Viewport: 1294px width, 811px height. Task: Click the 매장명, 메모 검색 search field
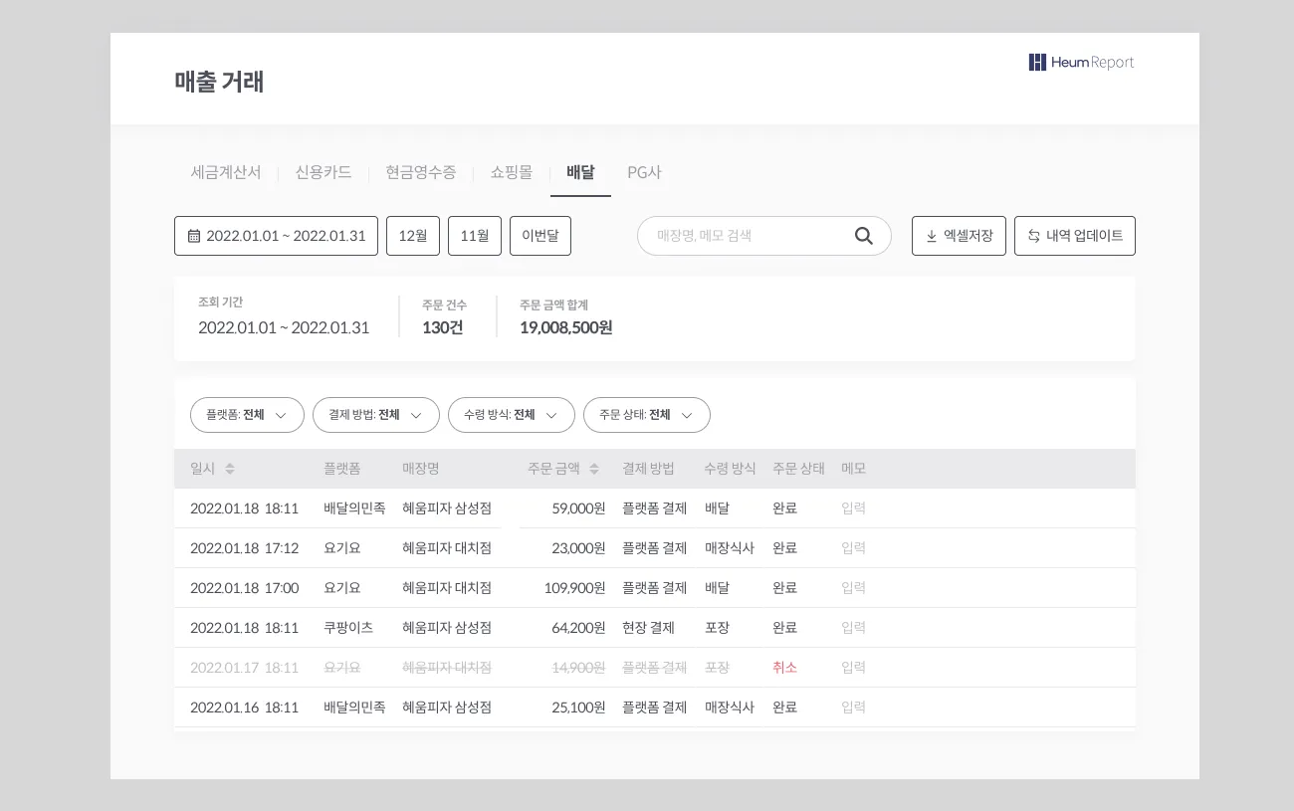point(764,236)
